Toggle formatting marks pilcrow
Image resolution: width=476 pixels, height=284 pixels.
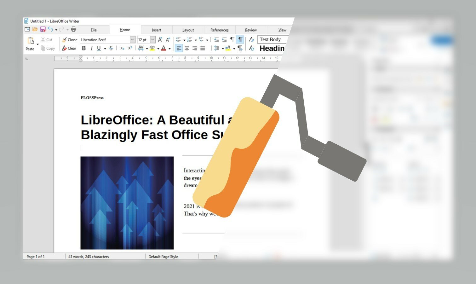[232, 39]
